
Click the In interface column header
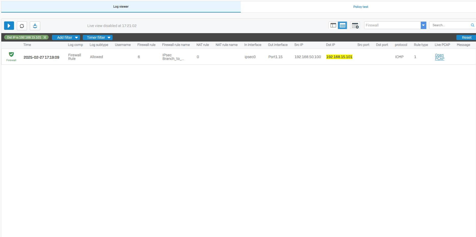click(x=253, y=45)
